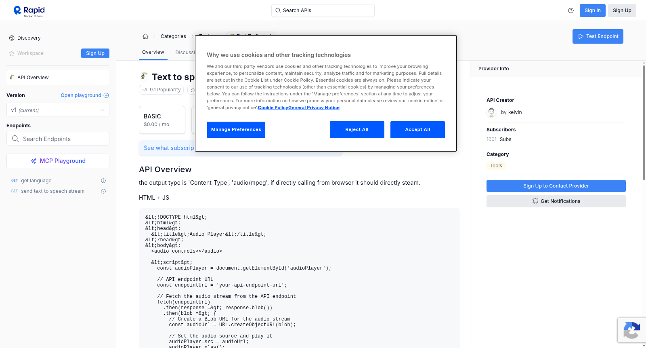Click the home breadcrumb icon

[x=145, y=36]
